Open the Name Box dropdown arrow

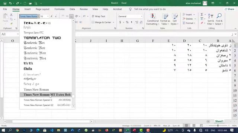(x=18, y=34)
